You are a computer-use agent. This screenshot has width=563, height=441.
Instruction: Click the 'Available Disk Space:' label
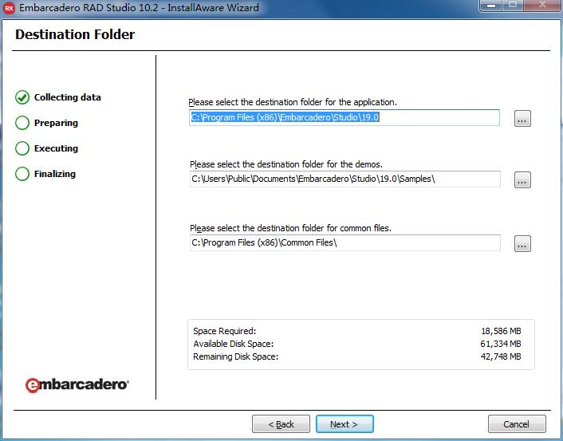tap(234, 344)
